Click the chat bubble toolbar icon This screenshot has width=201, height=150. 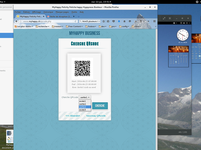130,21
